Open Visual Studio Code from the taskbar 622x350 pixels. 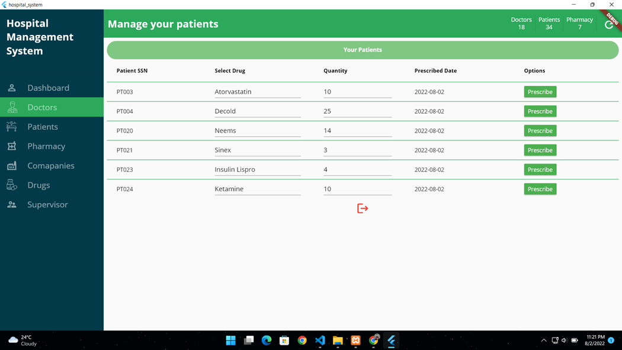[320, 341]
